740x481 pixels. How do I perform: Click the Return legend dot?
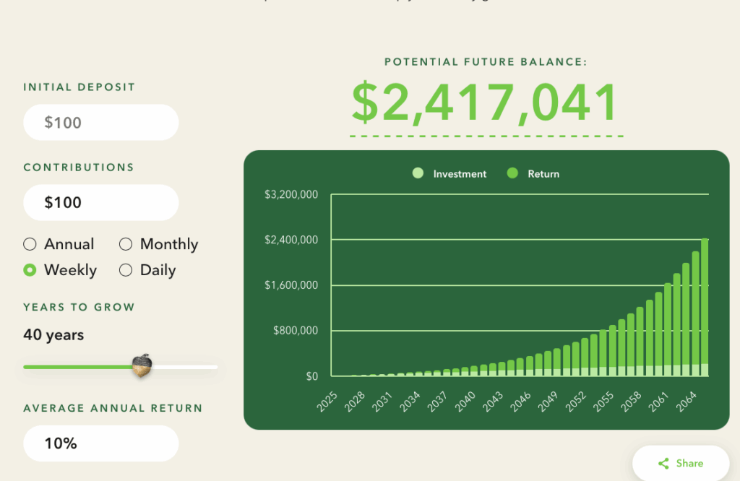pyautogui.click(x=513, y=173)
